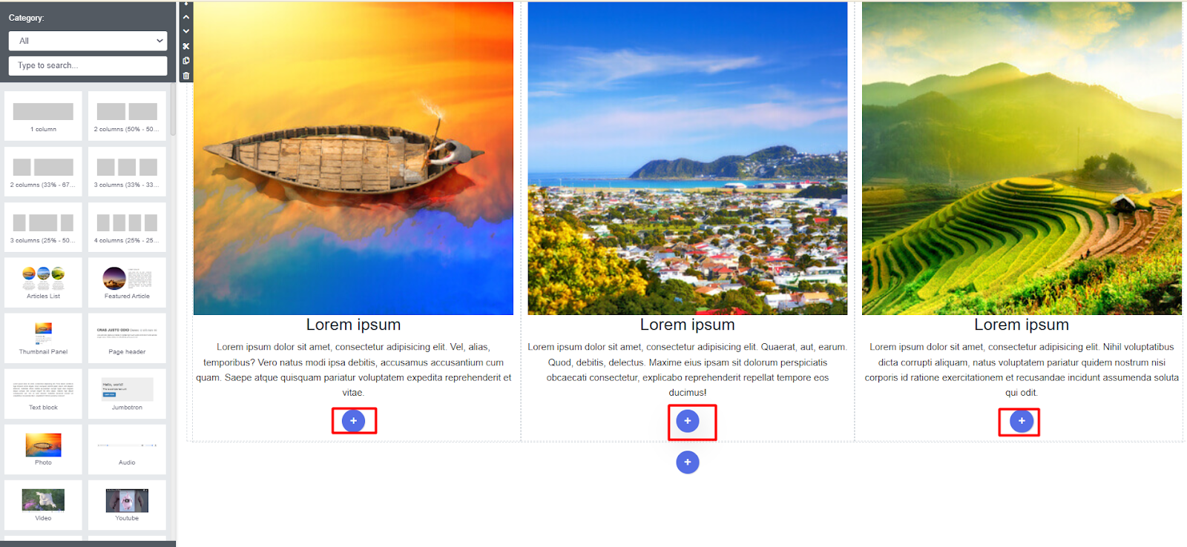Add content below rice terrace article plus icon

(x=1022, y=421)
